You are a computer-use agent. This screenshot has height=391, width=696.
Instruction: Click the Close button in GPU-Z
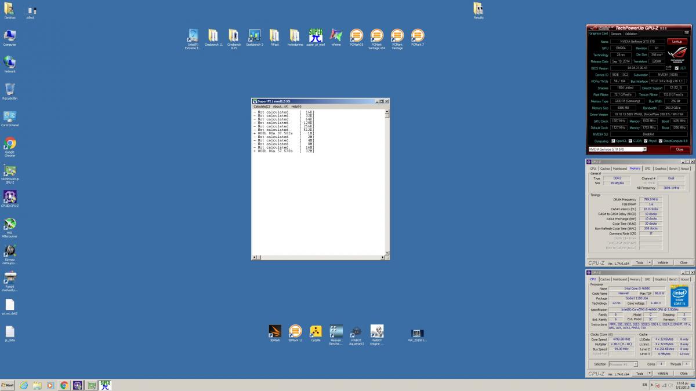[x=680, y=149]
